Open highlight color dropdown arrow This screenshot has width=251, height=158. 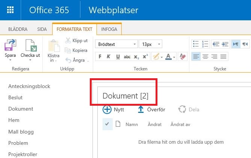pyautogui.click(x=162, y=57)
